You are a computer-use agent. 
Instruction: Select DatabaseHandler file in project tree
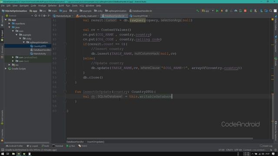click(40, 50)
